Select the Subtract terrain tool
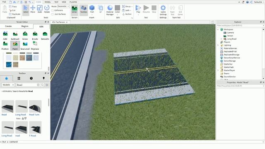Viewport: 265px width, 149px height. [15, 36]
